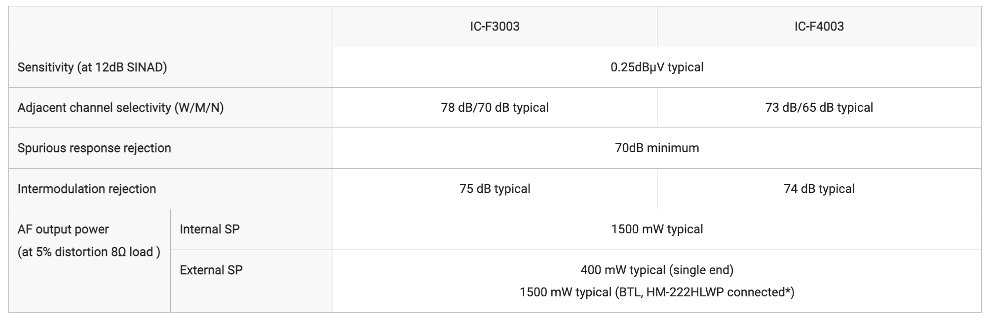This screenshot has width=992, height=320.
Task: Click the 1500 mW typical BTL HM-222HLWP text
Action: click(x=657, y=292)
